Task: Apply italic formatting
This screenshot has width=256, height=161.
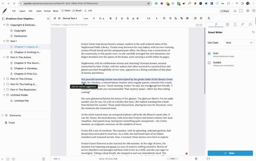Action: [116, 19]
